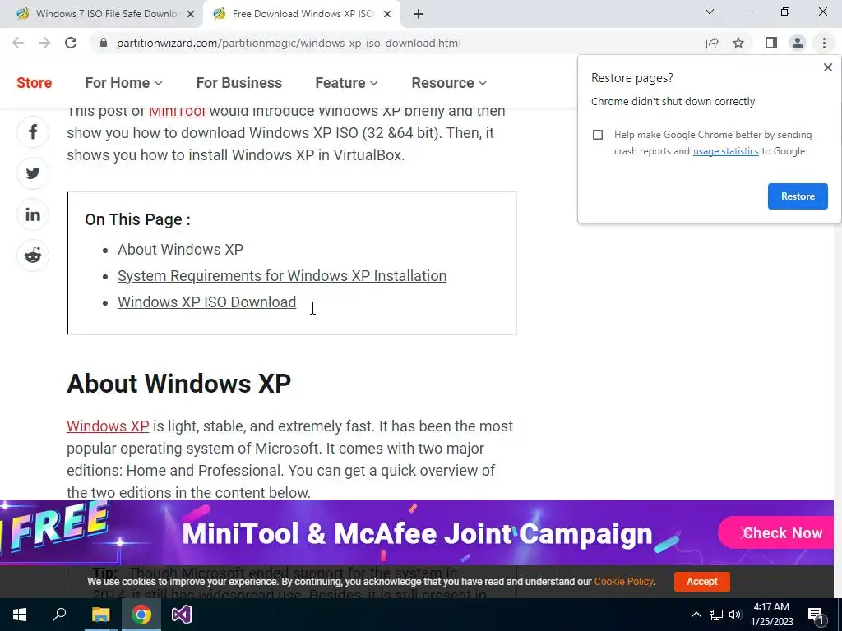The height and width of the screenshot is (631, 842).
Task: Switch to Windows 7 ISO tab
Action: 102,14
